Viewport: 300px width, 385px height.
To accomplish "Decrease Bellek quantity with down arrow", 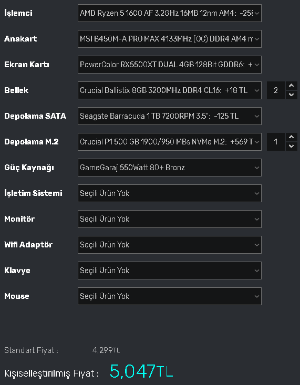I will pyautogui.click(x=292, y=95).
